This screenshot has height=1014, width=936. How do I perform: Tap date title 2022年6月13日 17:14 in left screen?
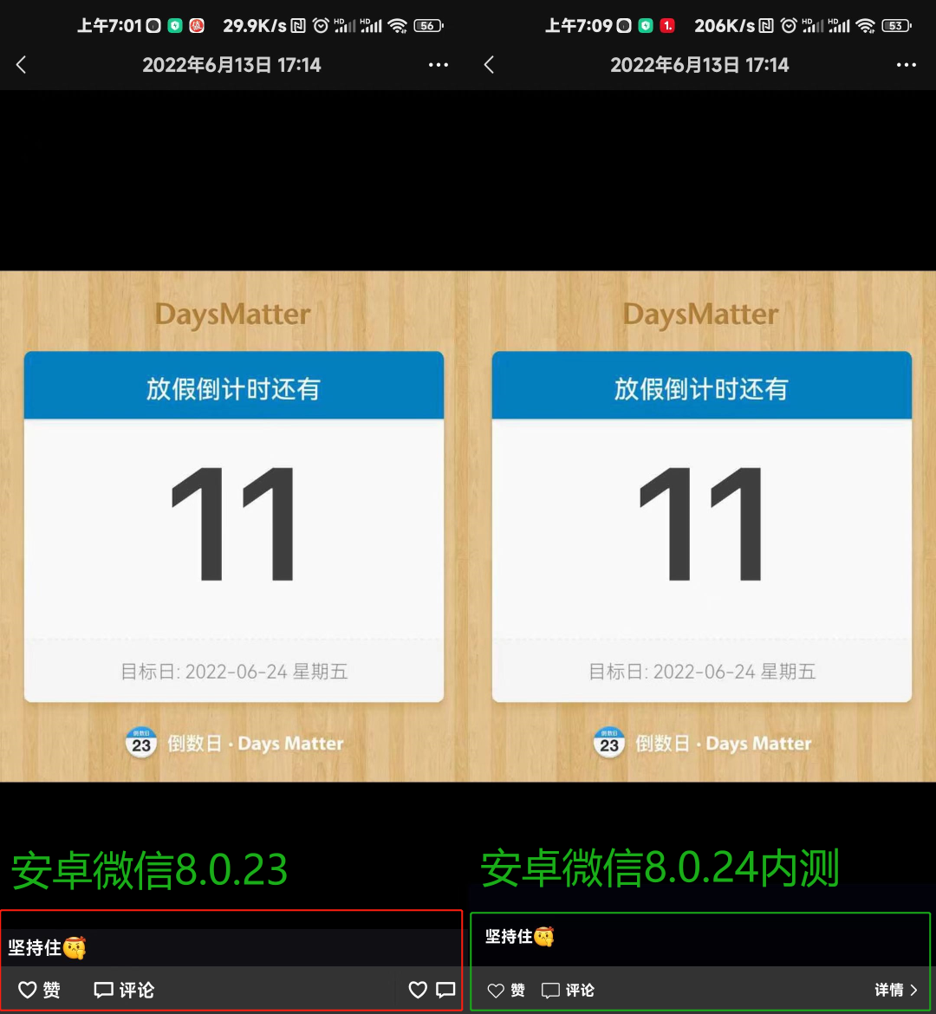point(231,65)
